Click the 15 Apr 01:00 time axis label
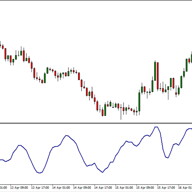The width and height of the screenshot is (192, 192). [124, 187]
